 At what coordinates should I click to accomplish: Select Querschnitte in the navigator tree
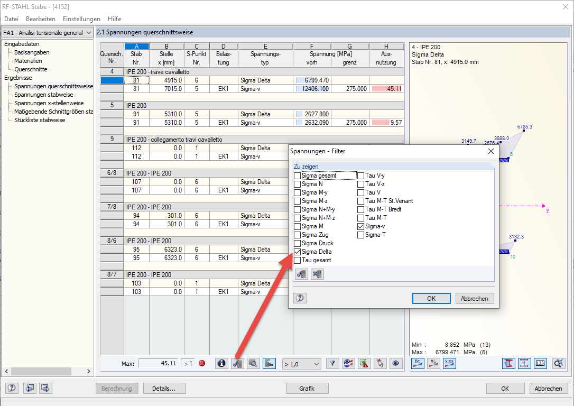pyautogui.click(x=31, y=69)
